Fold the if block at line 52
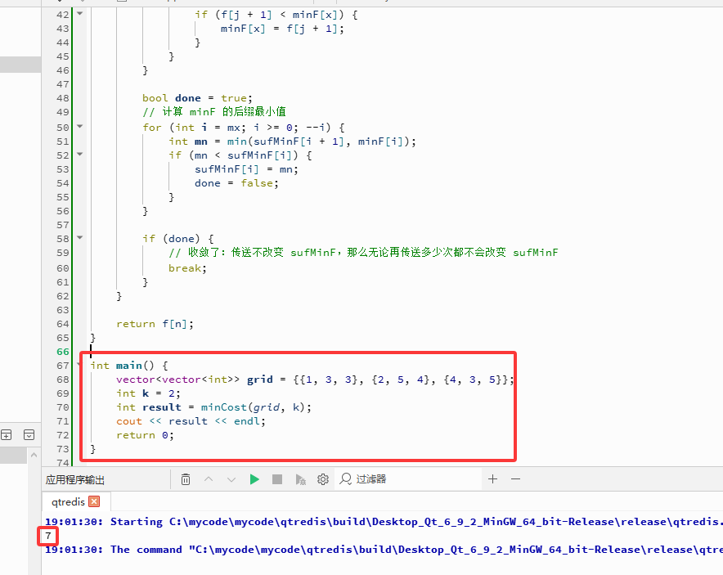Image resolution: width=723 pixels, height=575 pixels. click(80, 154)
